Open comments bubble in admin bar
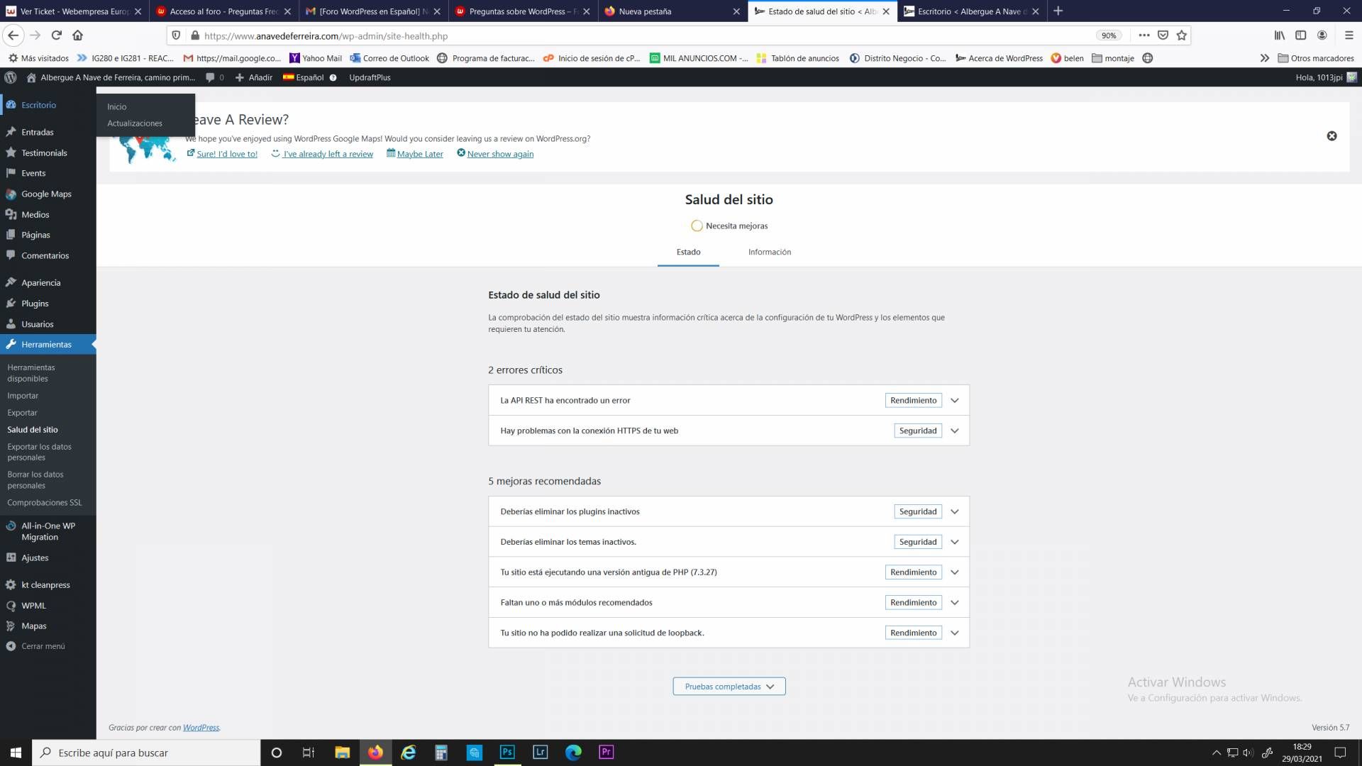 (x=214, y=77)
